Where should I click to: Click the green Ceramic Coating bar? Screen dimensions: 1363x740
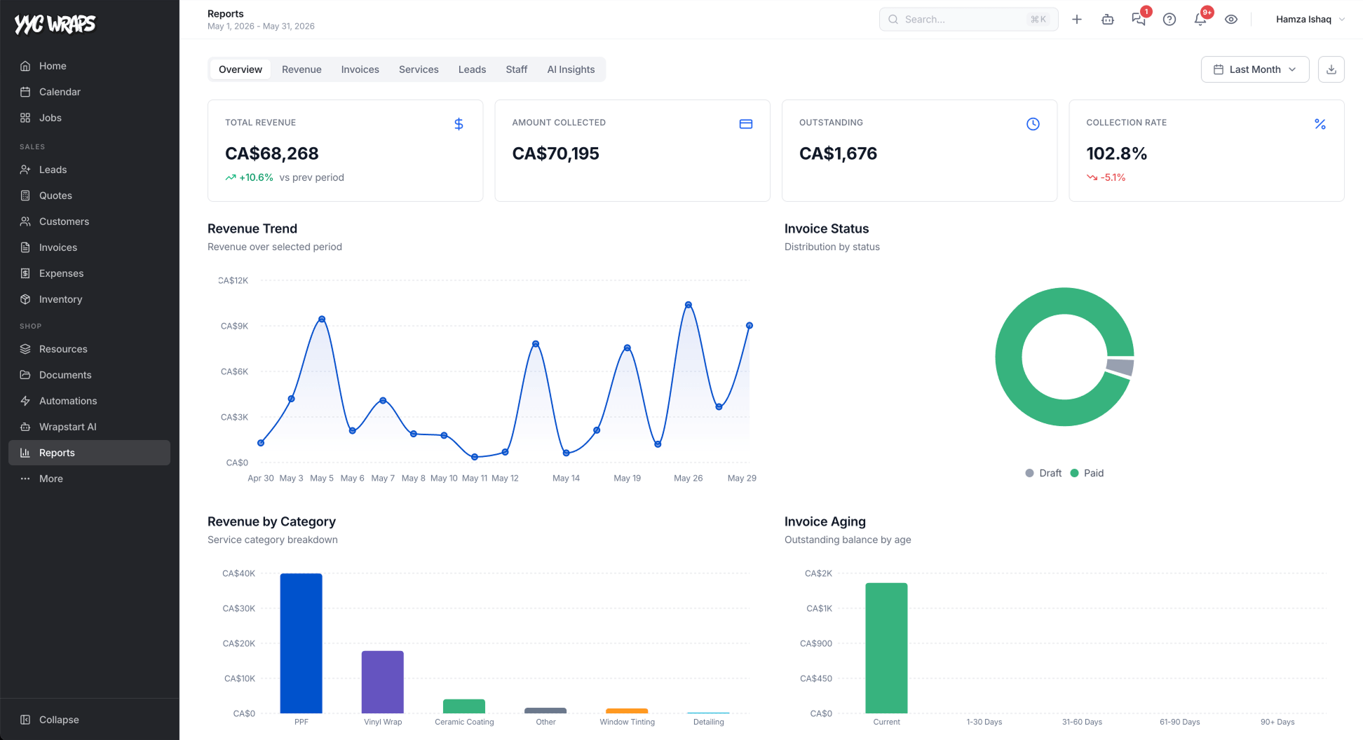coord(464,706)
